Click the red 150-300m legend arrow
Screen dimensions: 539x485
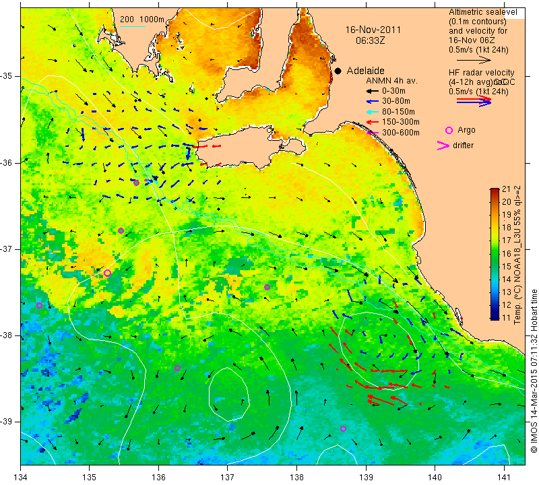[x=372, y=122]
